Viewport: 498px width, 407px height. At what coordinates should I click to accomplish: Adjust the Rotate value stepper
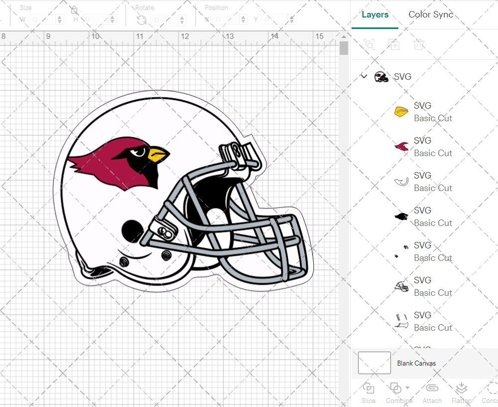click(x=182, y=20)
